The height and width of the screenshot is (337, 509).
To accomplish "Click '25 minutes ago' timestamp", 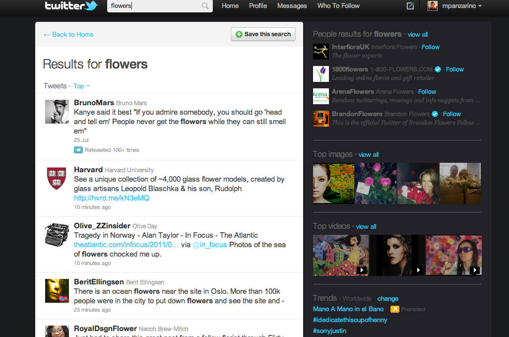I will [92, 310].
